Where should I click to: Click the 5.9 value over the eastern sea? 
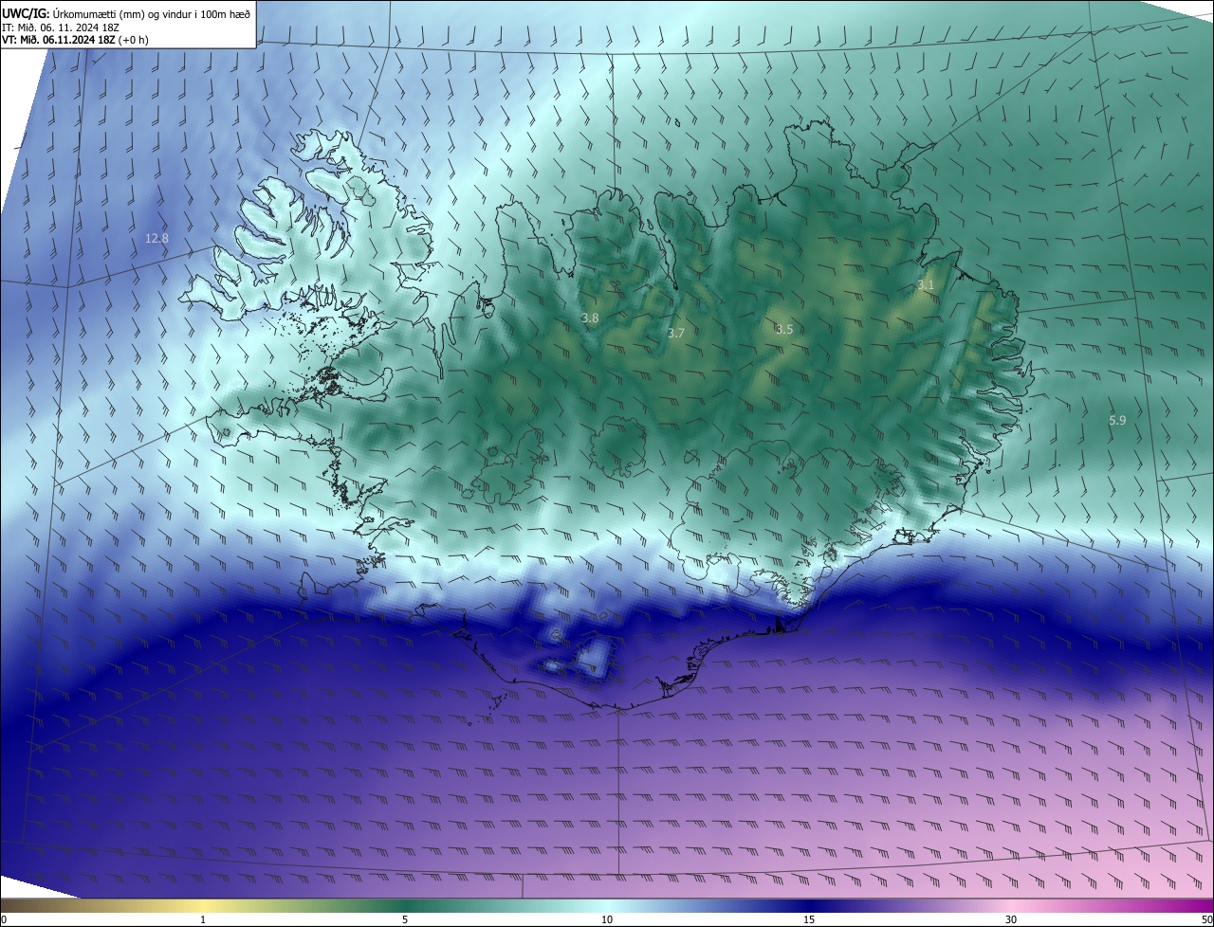pyautogui.click(x=1117, y=419)
